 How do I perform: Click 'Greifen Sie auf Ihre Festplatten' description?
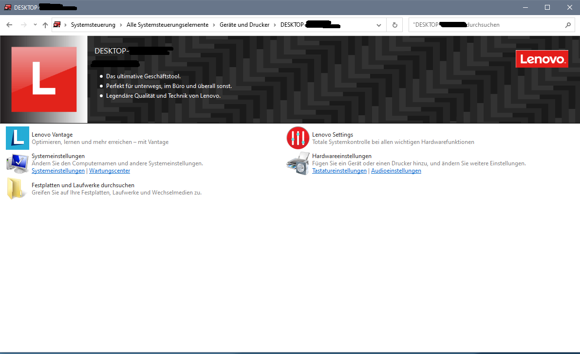(116, 193)
